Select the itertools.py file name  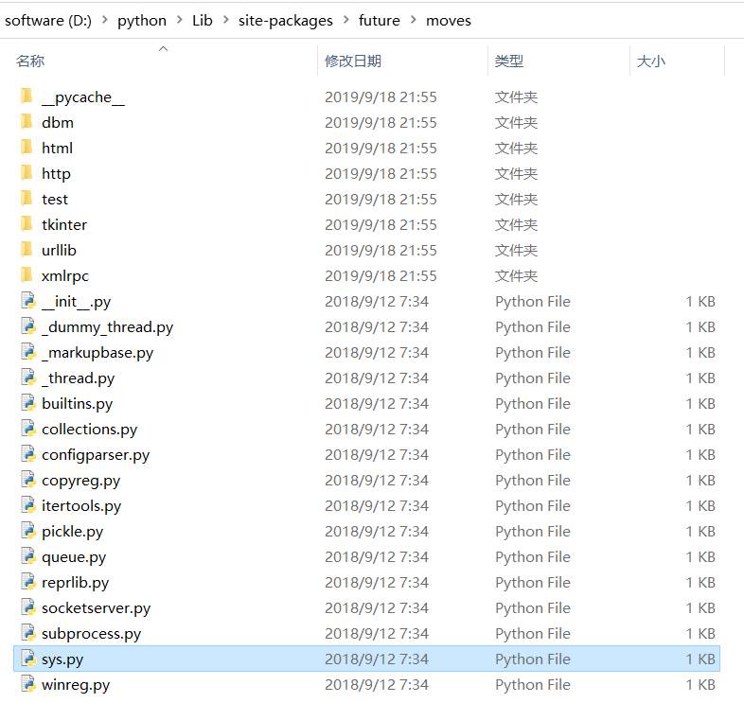81,506
